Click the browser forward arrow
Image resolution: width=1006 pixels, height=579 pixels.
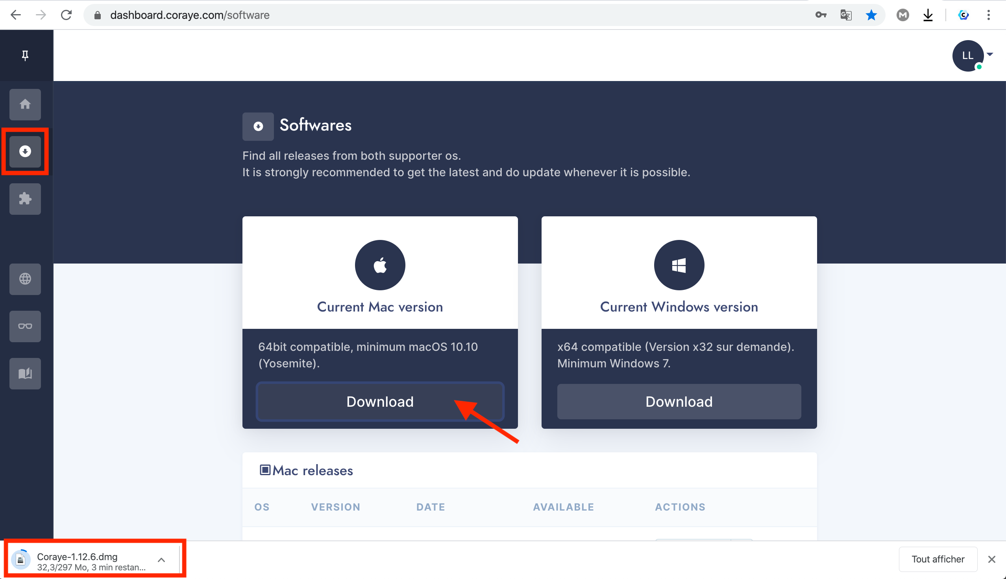click(x=41, y=15)
